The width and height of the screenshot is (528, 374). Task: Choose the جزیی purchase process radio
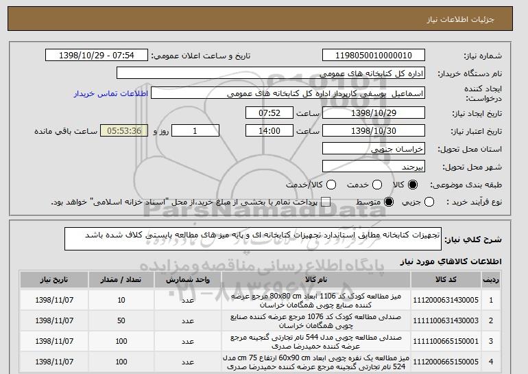pos(429,202)
